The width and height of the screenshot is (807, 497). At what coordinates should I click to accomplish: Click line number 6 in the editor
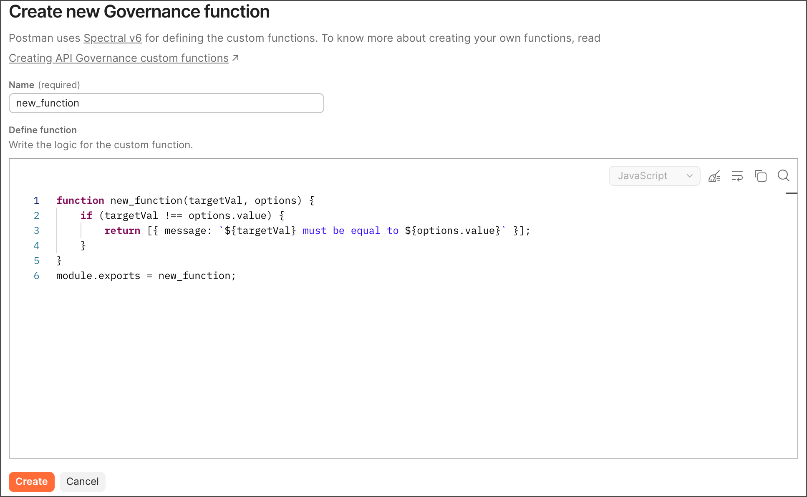coord(36,275)
